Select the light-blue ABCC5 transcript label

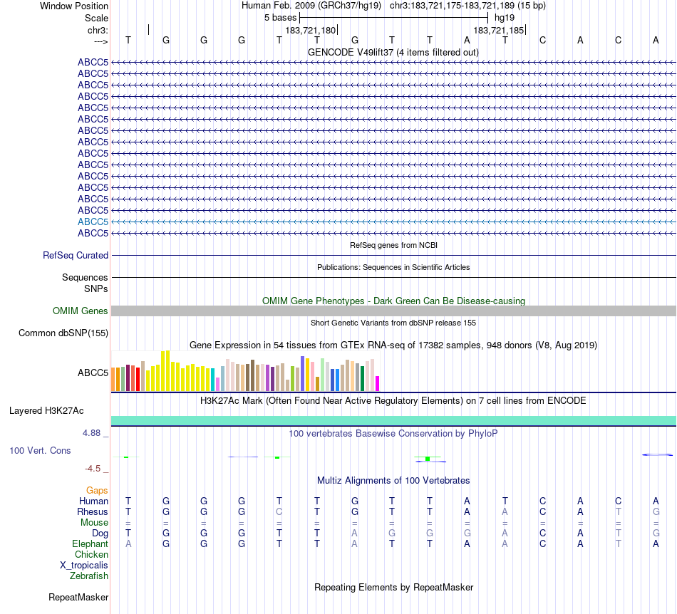pos(93,222)
